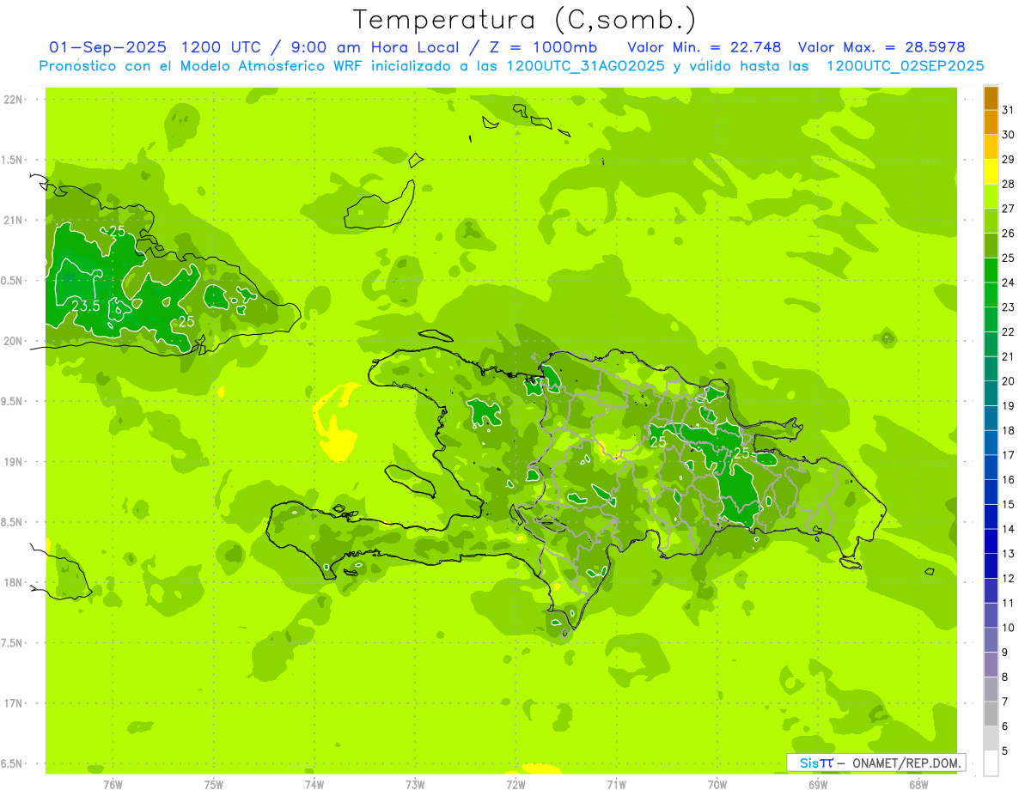Viewport: 1031px width, 796px height.
Task: Click the "26" colorbar scale label
Action: point(1008,233)
